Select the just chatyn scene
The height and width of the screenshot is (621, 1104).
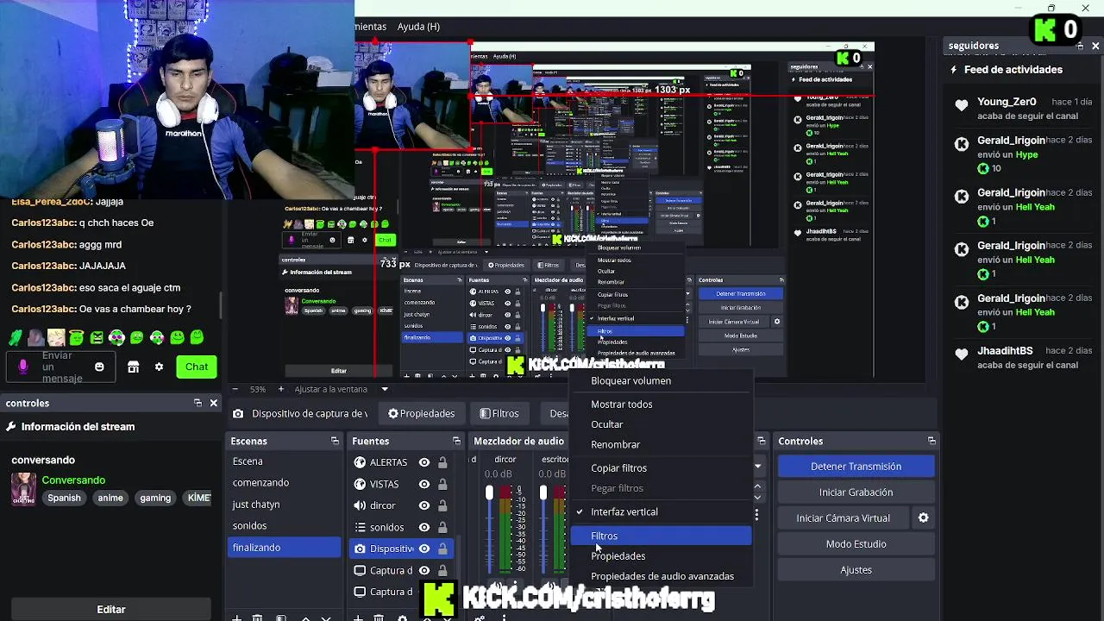click(x=285, y=505)
